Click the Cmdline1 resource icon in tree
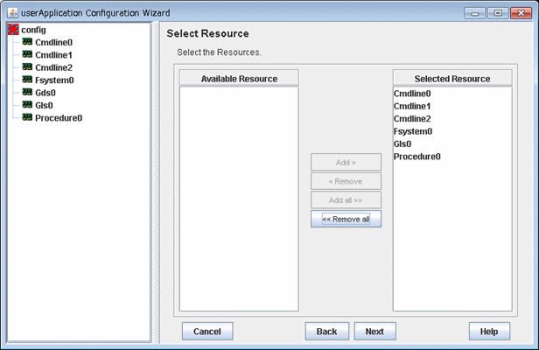The height and width of the screenshot is (350, 539). coord(27,54)
